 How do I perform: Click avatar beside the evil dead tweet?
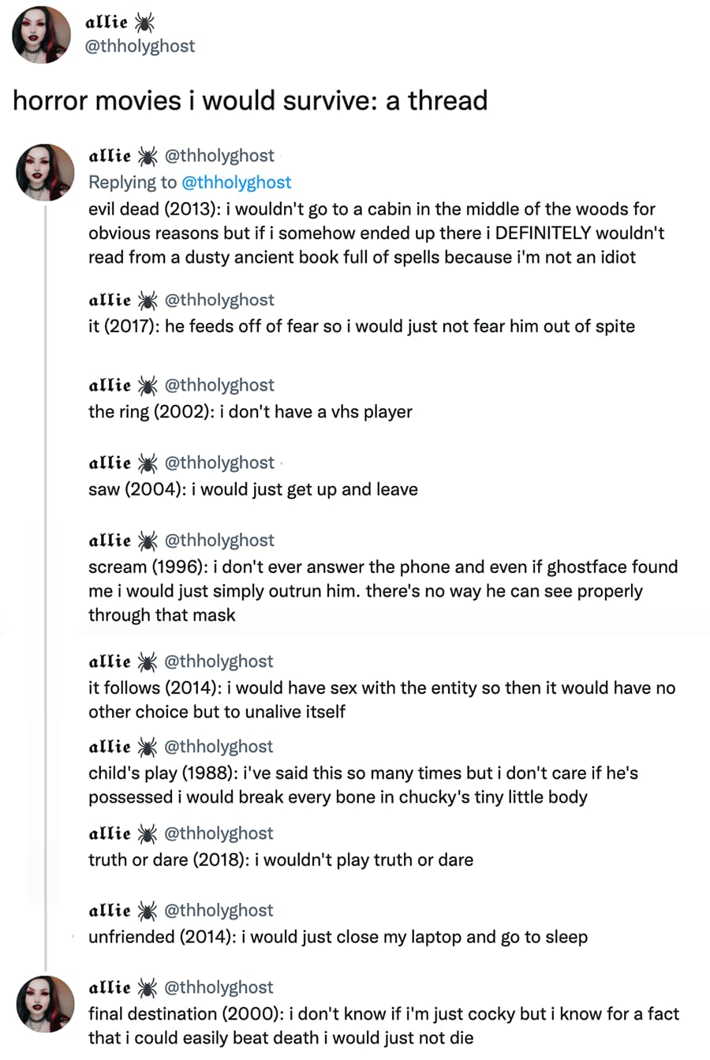coord(45,172)
